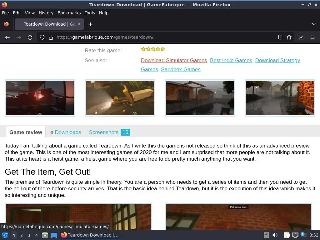This screenshot has height=240, width=320.
Task: Click the show desktop taskbar icon
Action: click(54, 235)
